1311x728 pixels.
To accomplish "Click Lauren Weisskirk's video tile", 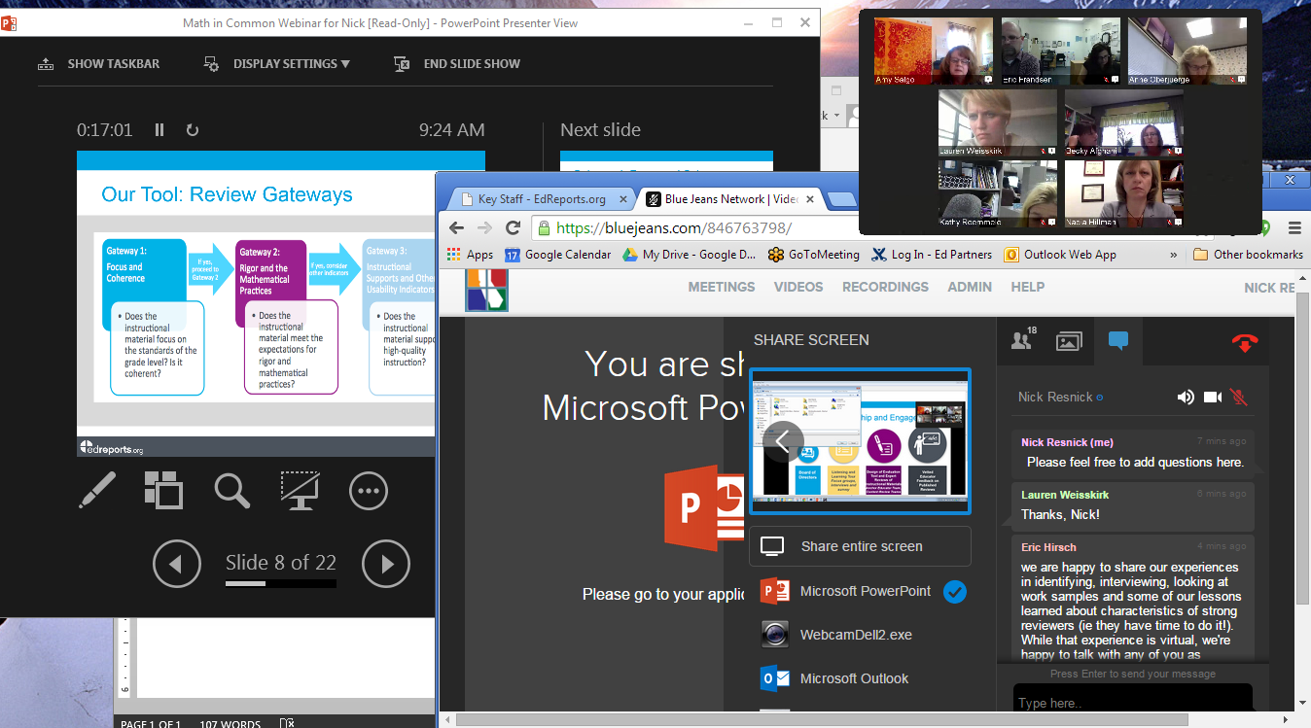I will coord(998,122).
